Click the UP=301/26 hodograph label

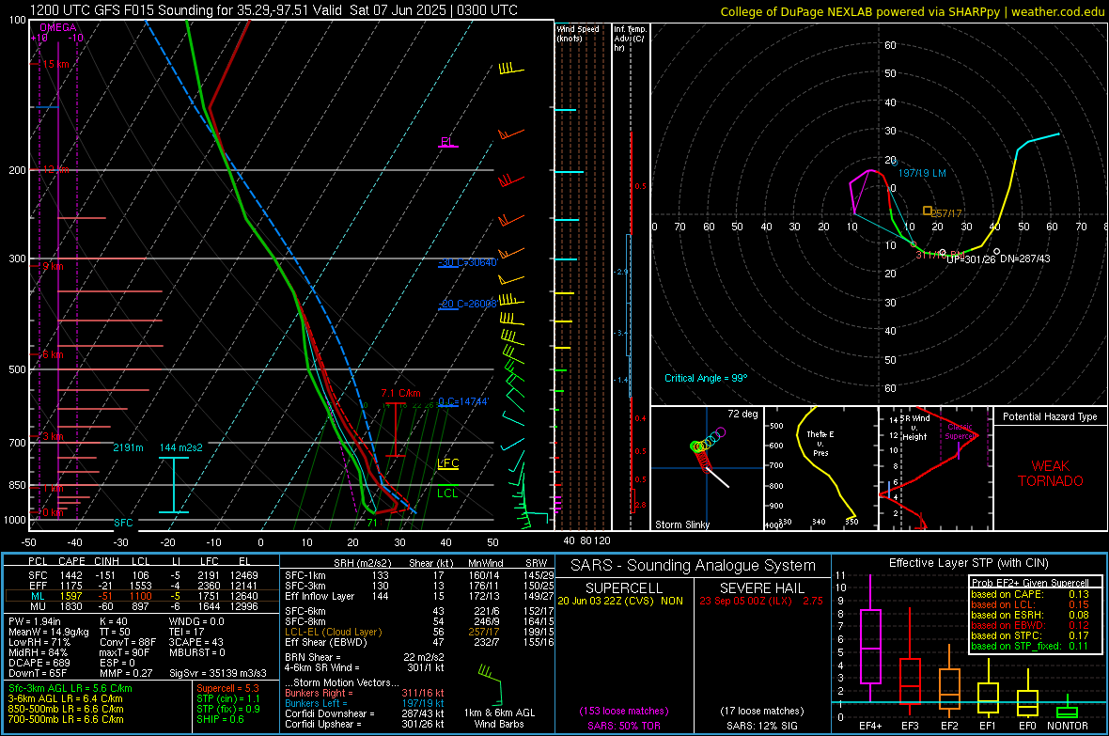pyautogui.click(x=971, y=259)
